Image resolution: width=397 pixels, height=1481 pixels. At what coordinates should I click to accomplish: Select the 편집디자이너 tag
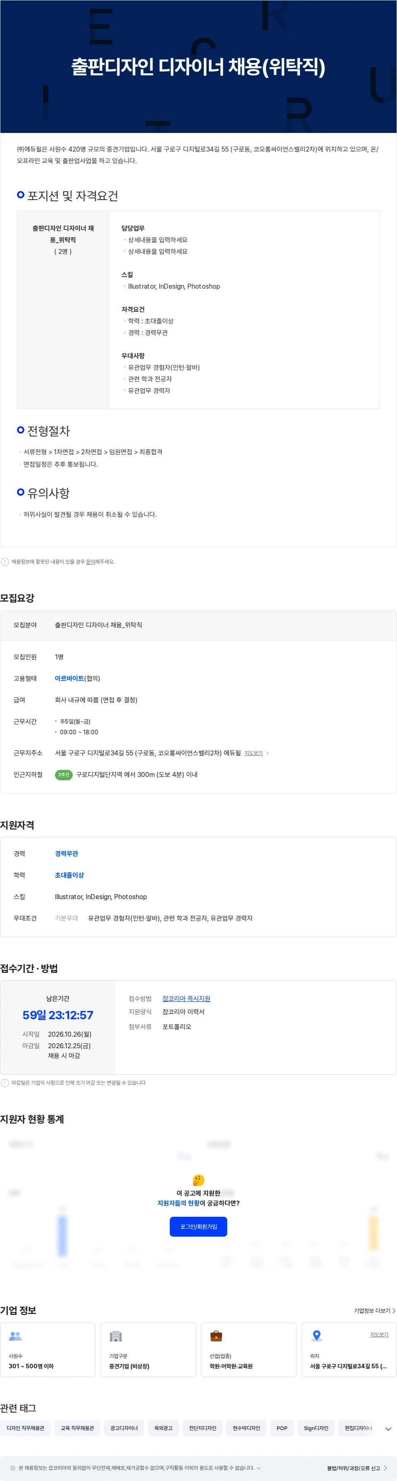click(x=358, y=1428)
